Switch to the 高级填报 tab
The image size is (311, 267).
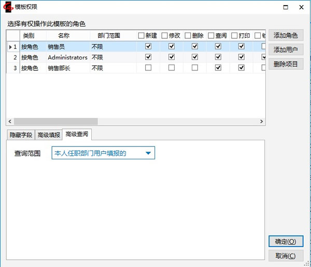point(49,135)
